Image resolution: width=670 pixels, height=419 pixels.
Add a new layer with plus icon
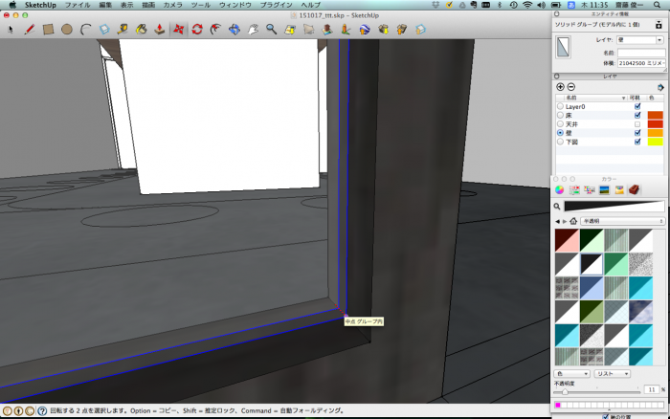pyautogui.click(x=560, y=87)
